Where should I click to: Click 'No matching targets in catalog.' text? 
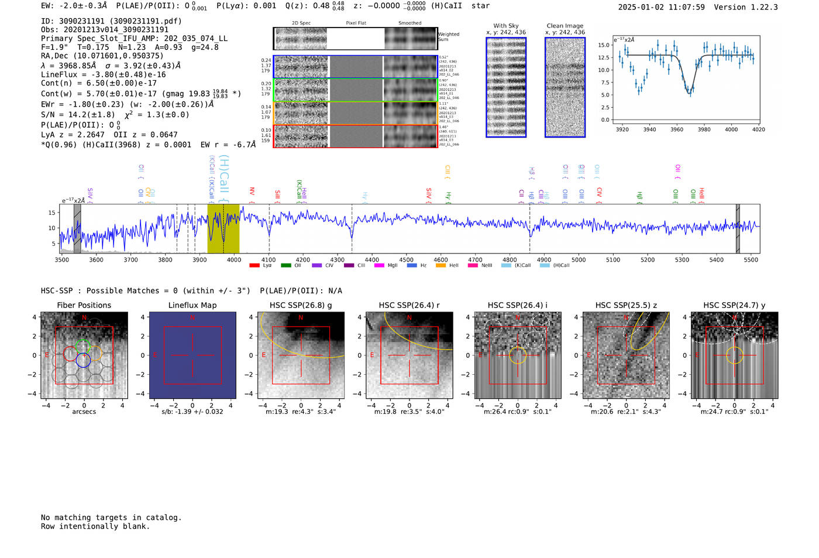pyautogui.click(x=111, y=518)
